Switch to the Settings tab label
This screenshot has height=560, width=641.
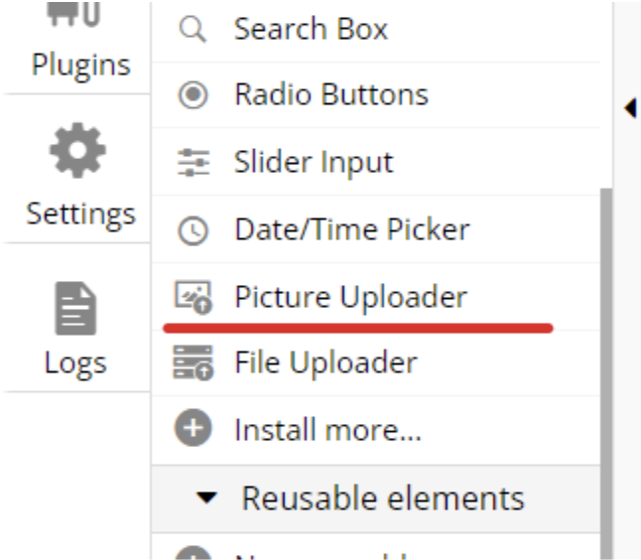(80, 213)
